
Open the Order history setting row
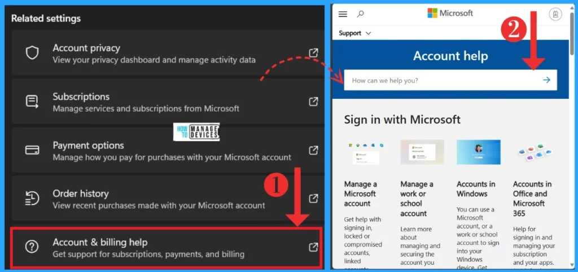(x=168, y=199)
